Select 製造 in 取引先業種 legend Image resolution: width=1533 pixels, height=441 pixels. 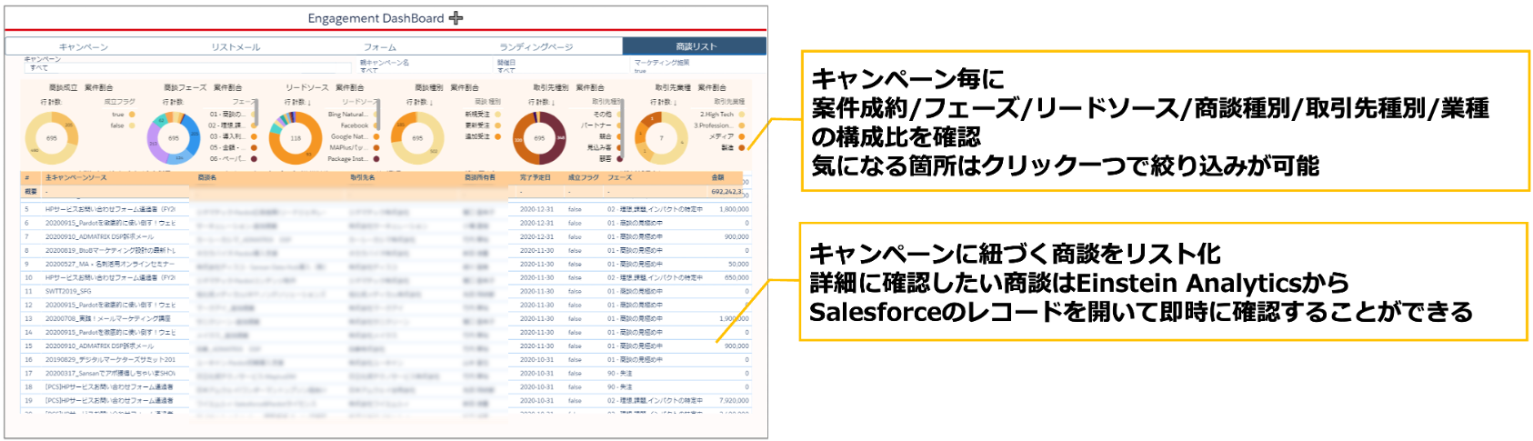coord(733,147)
